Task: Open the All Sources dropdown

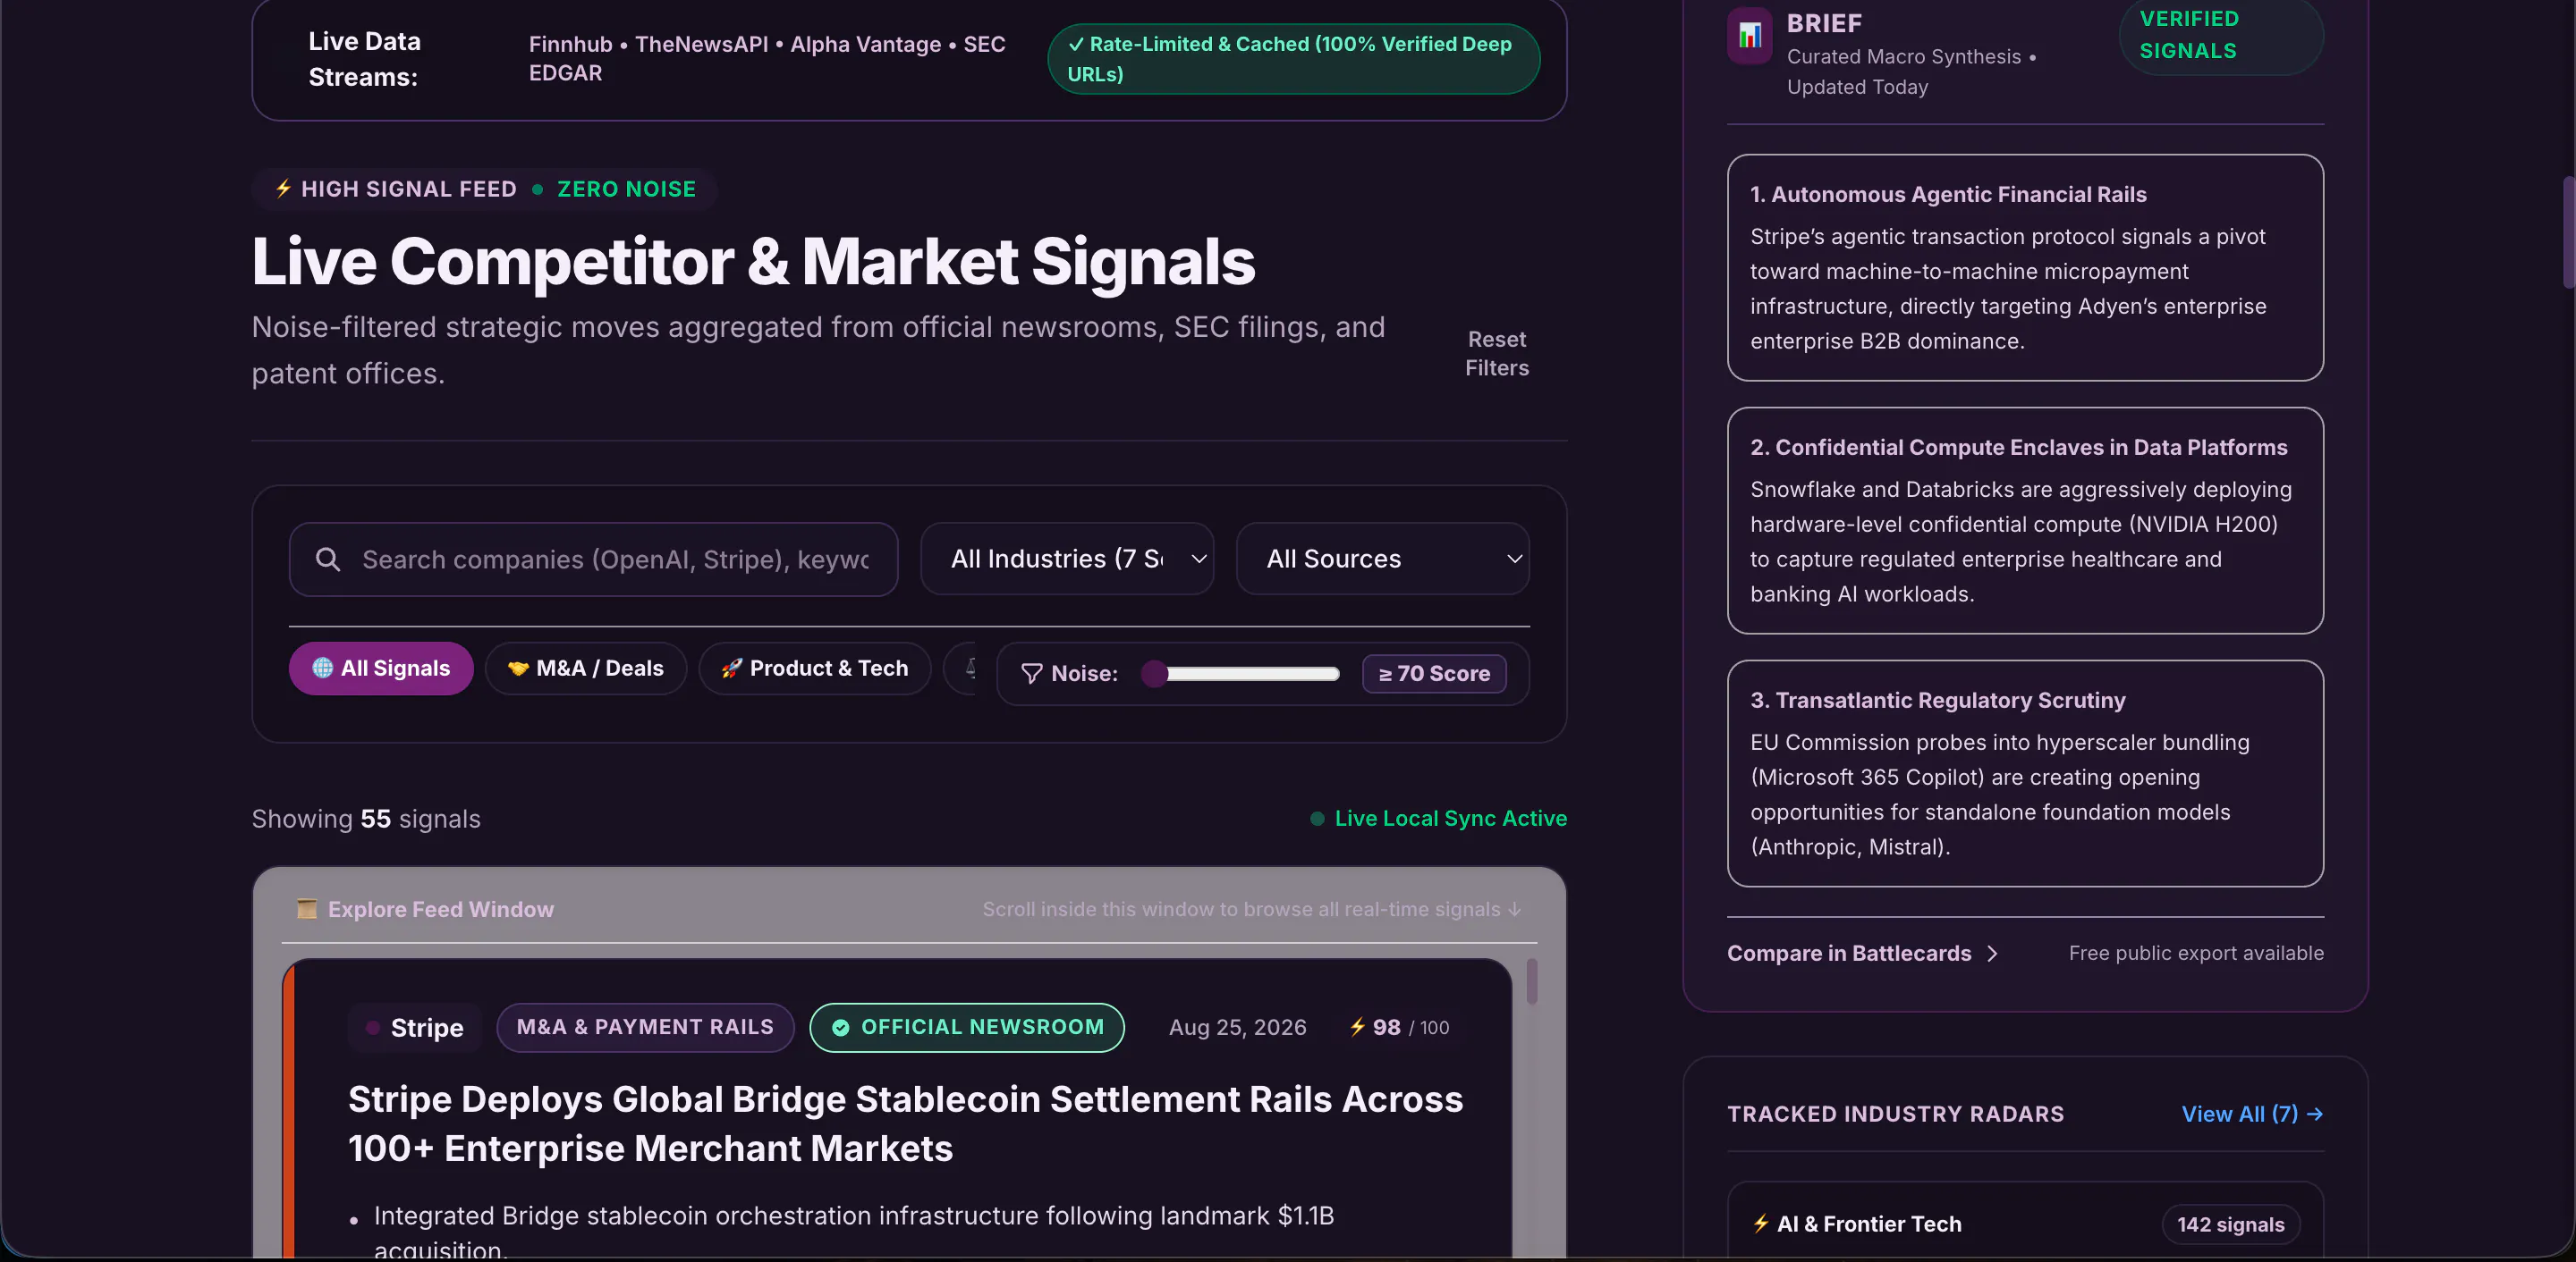Action: coord(1383,559)
